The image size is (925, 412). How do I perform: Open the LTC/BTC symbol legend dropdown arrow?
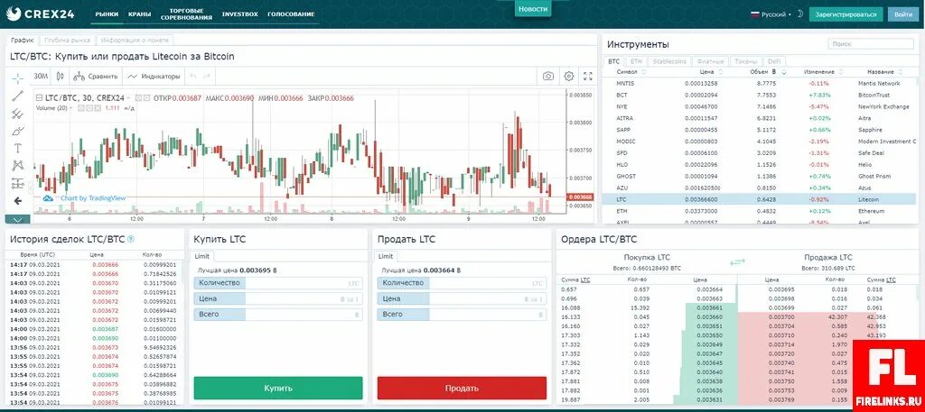coord(130,98)
